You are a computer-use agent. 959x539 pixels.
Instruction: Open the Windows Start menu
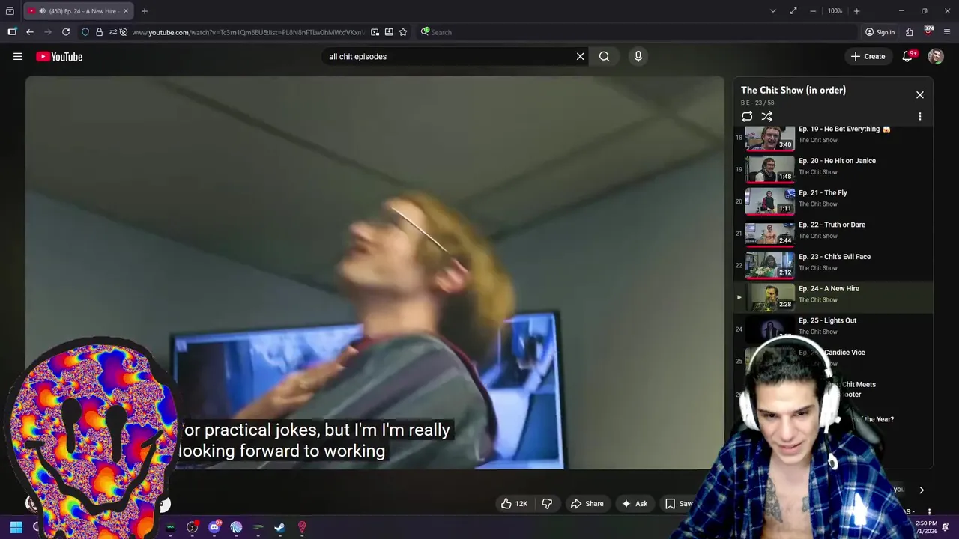pyautogui.click(x=16, y=527)
